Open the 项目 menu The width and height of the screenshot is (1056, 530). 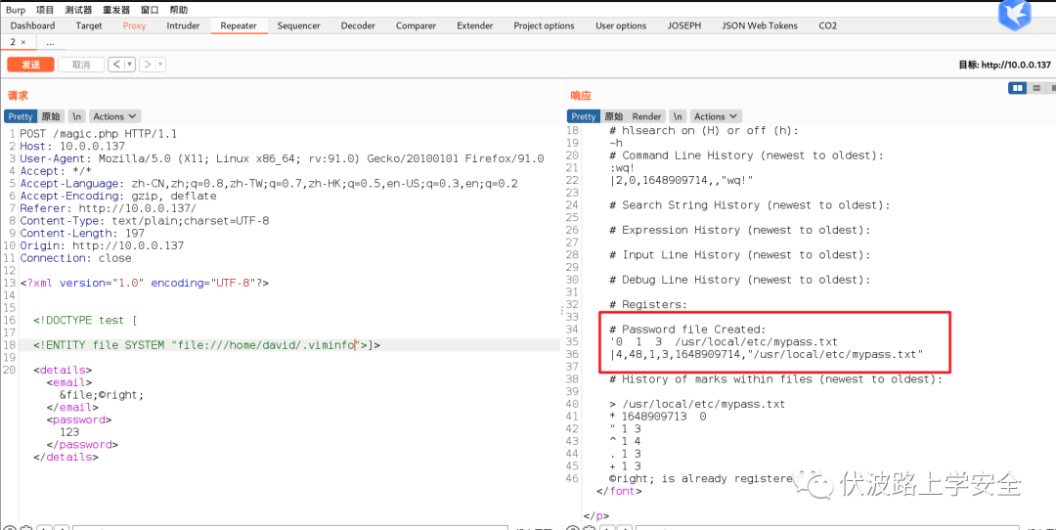coord(45,10)
